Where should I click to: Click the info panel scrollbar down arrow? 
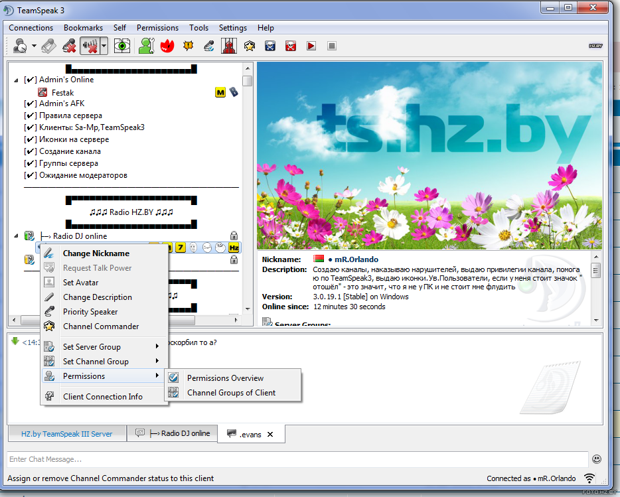[596, 320]
